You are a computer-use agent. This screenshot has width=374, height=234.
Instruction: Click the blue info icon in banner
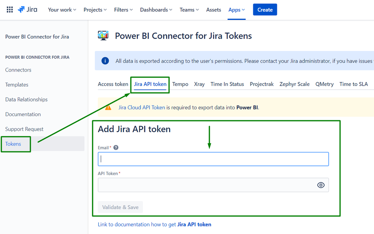[105, 61]
